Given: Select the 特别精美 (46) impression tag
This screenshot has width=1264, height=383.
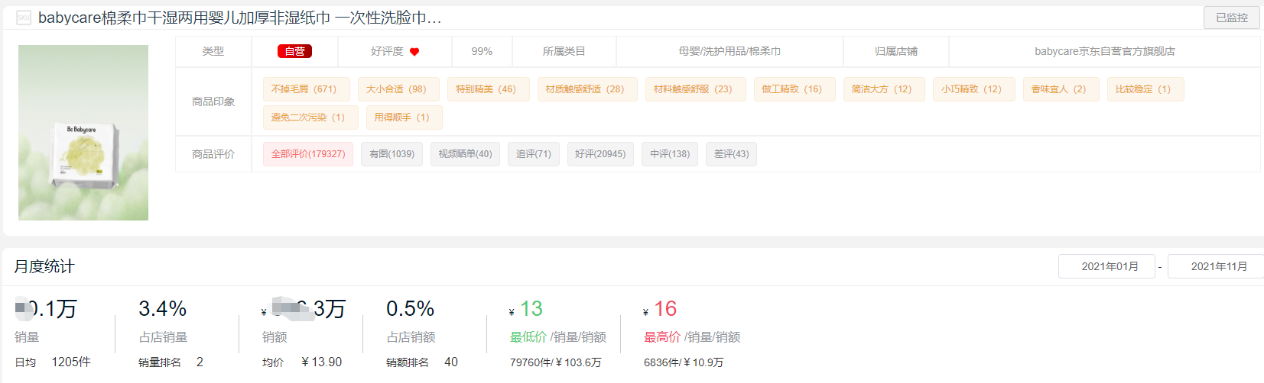Looking at the screenshot, I should (x=489, y=89).
